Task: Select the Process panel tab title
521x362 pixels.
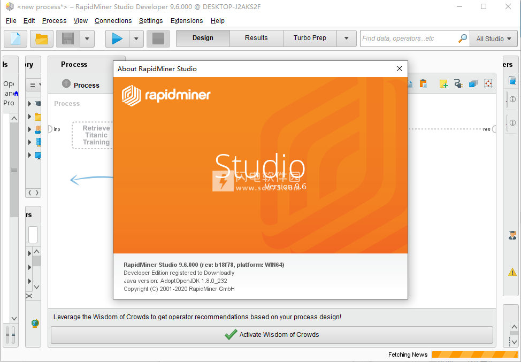Action: point(74,64)
